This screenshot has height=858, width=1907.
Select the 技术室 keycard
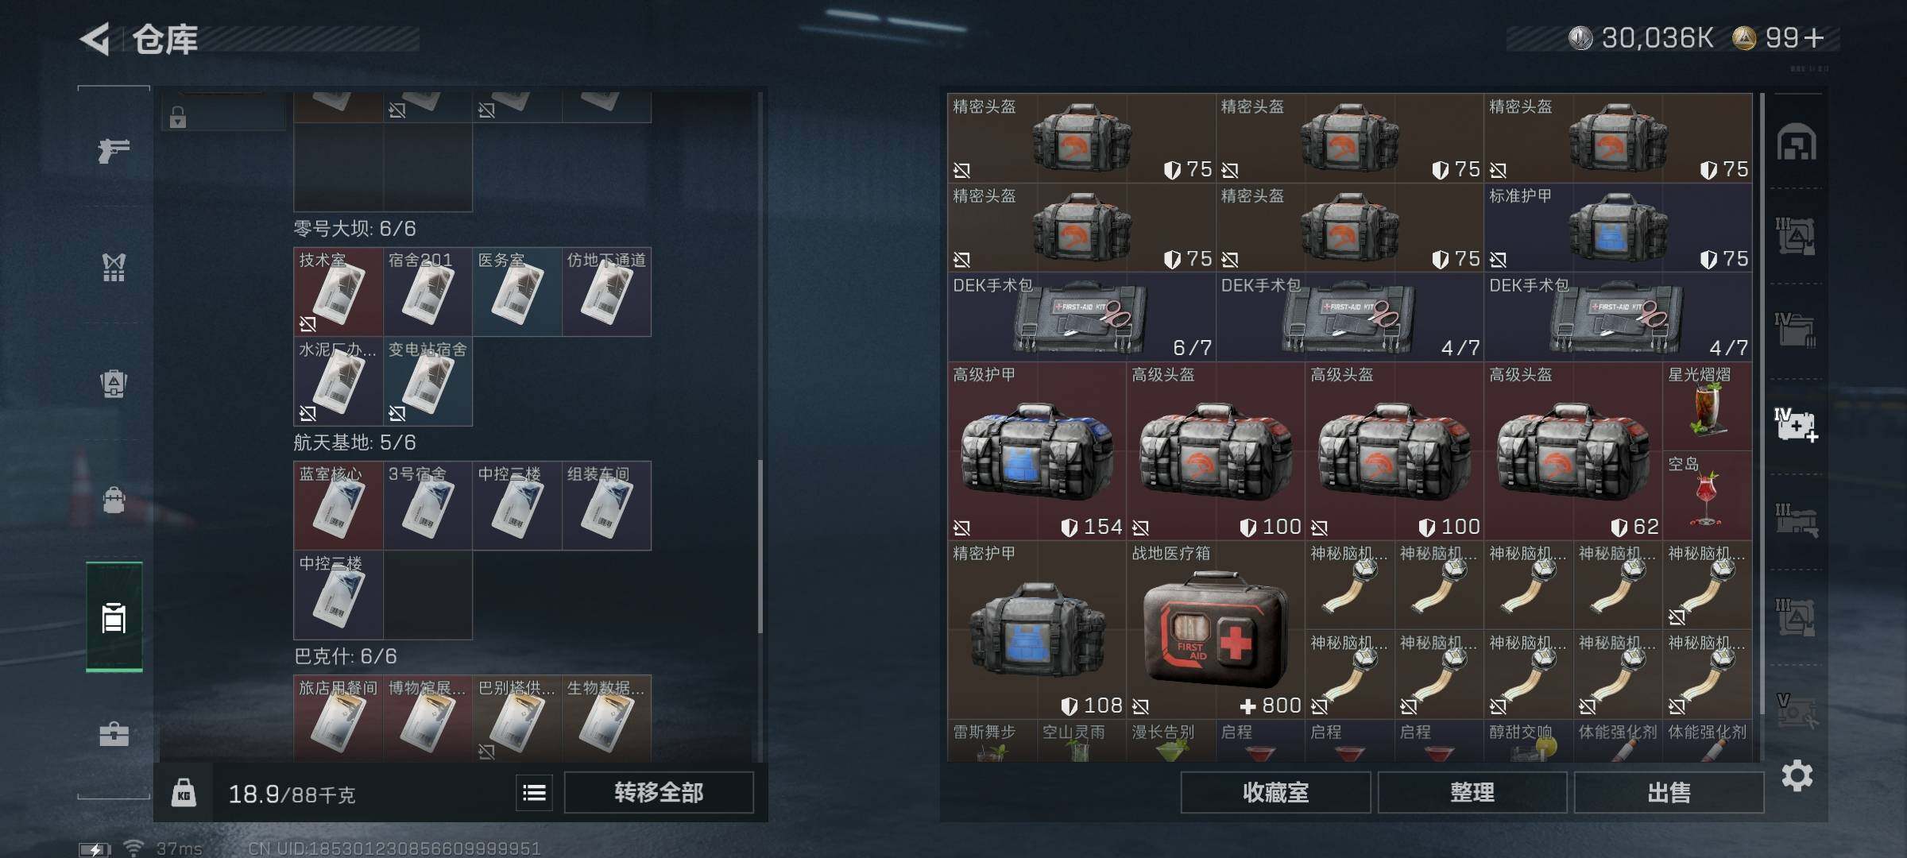click(338, 292)
